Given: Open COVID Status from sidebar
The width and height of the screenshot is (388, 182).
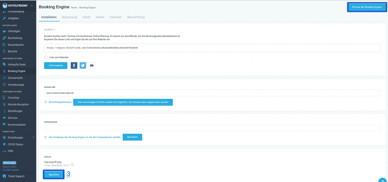Looking at the screenshot, I should tap(15, 144).
